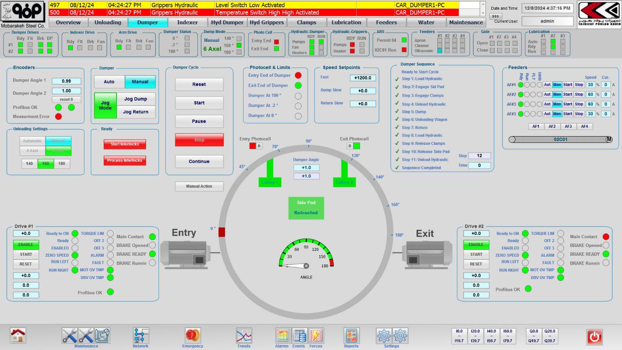Viewport: 622px width, 350px height.
Task: Go to the Home screen icon
Action: tap(18, 335)
